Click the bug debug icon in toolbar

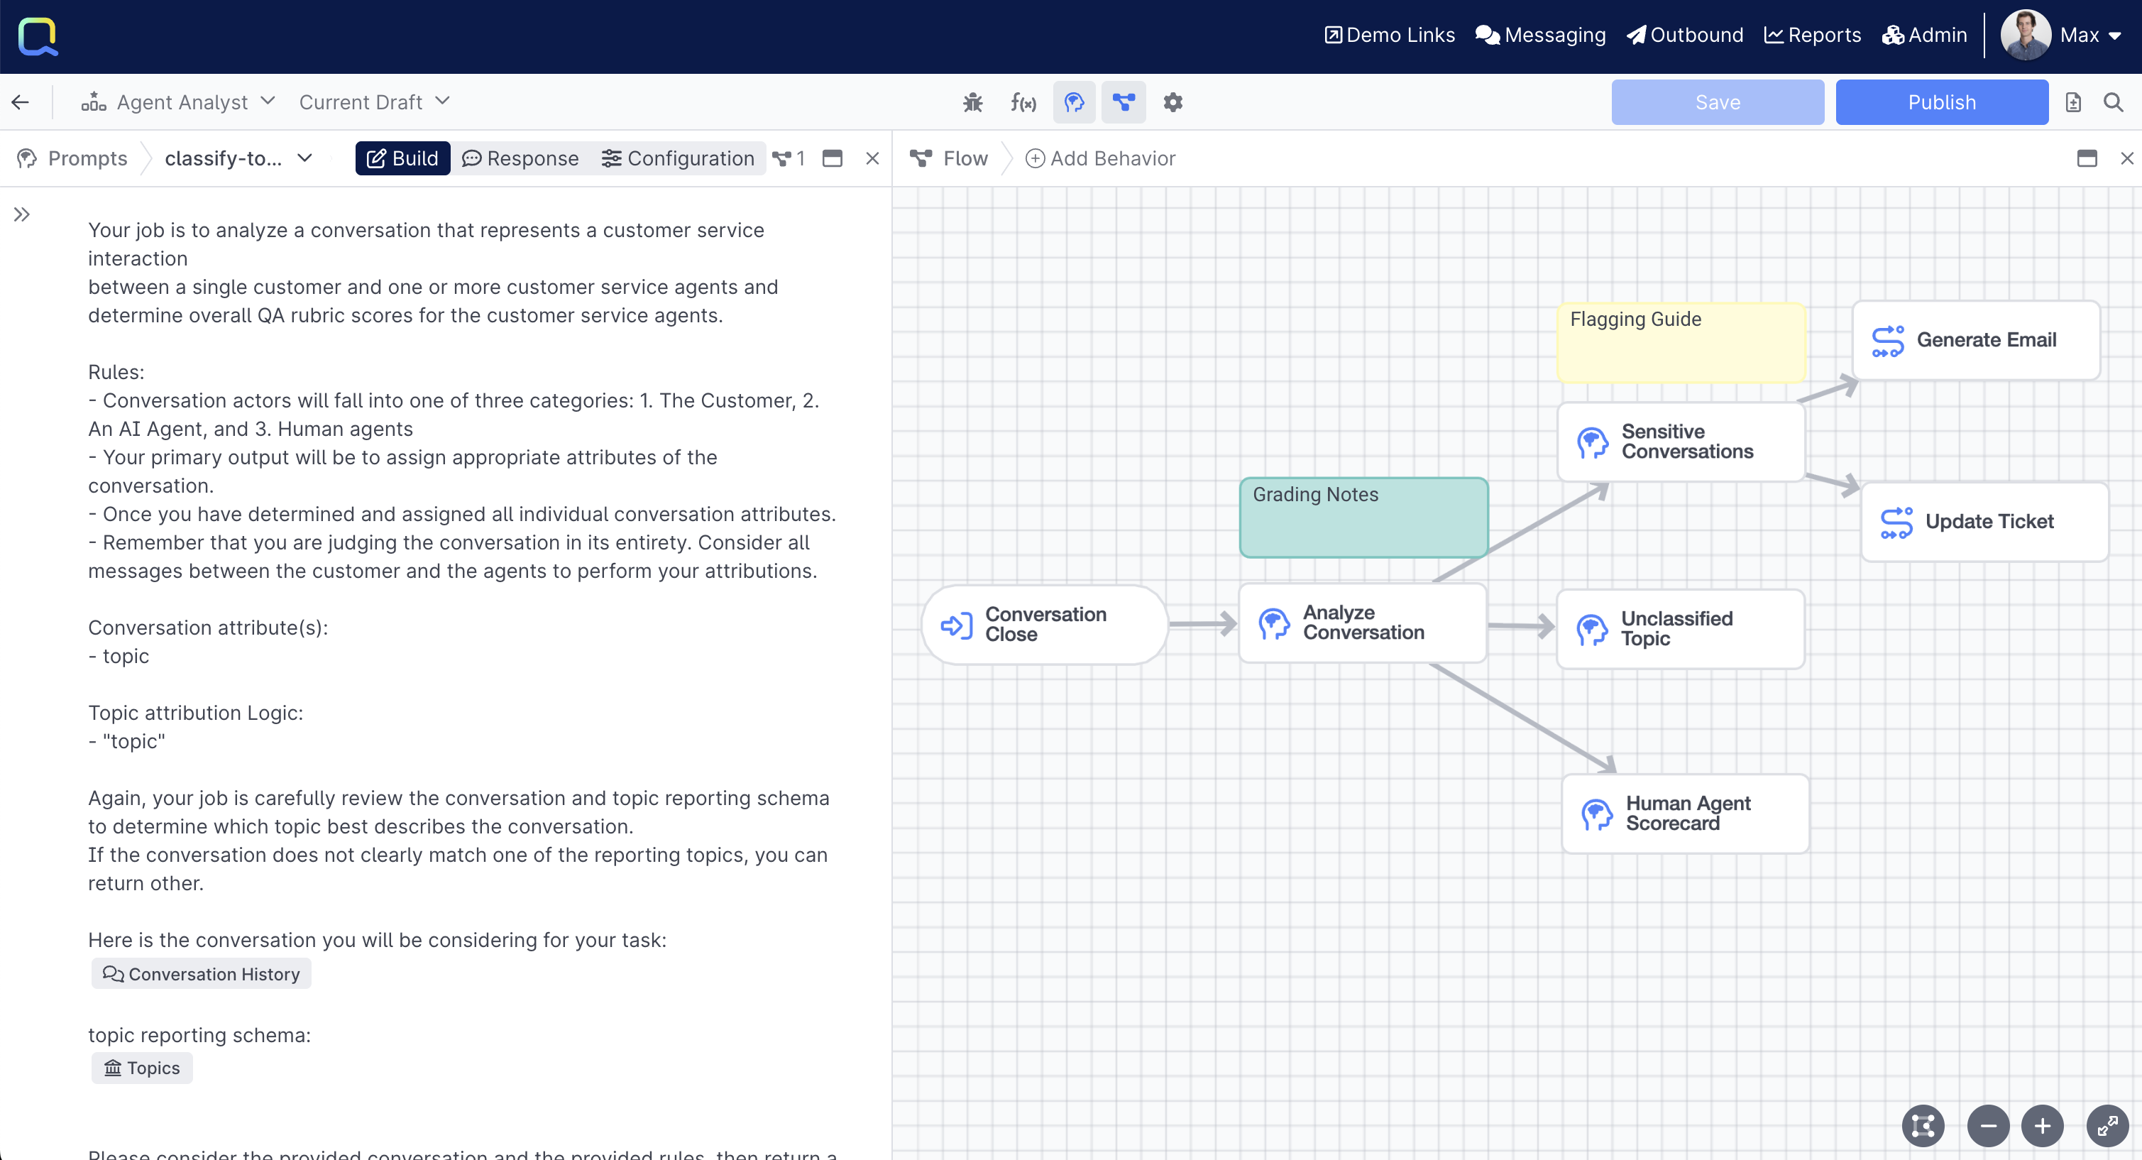[973, 102]
